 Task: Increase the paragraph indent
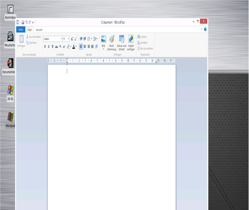tap(85, 39)
